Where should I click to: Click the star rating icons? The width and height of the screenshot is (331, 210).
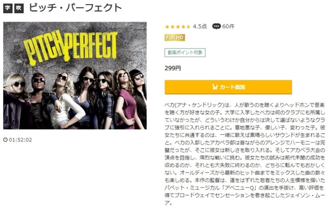pyautogui.click(x=178, y=27)
